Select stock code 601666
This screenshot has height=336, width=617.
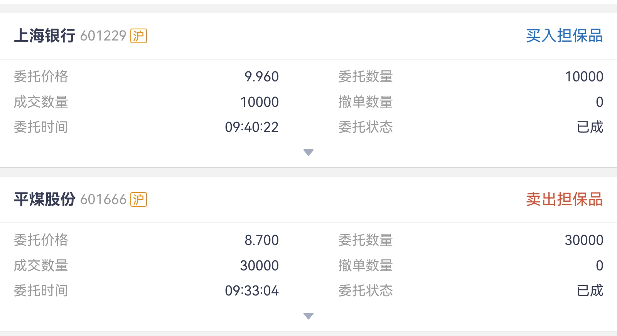(103, 199)
